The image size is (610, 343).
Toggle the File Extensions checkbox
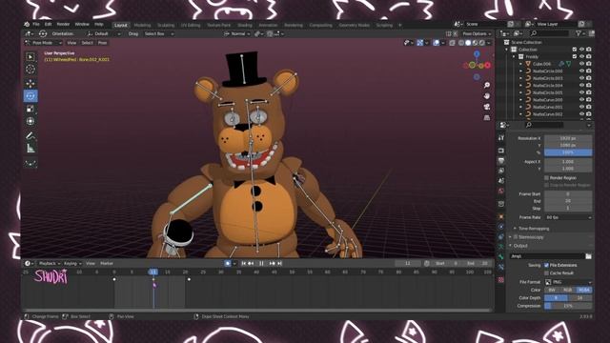[x=546, y=265]
